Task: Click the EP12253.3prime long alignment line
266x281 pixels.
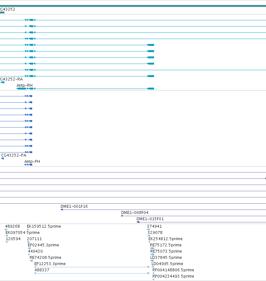Action: tap(92, 267)
